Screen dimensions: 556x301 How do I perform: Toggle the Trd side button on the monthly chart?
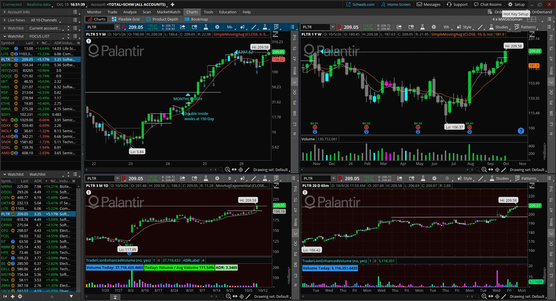(x=295, y=38)
